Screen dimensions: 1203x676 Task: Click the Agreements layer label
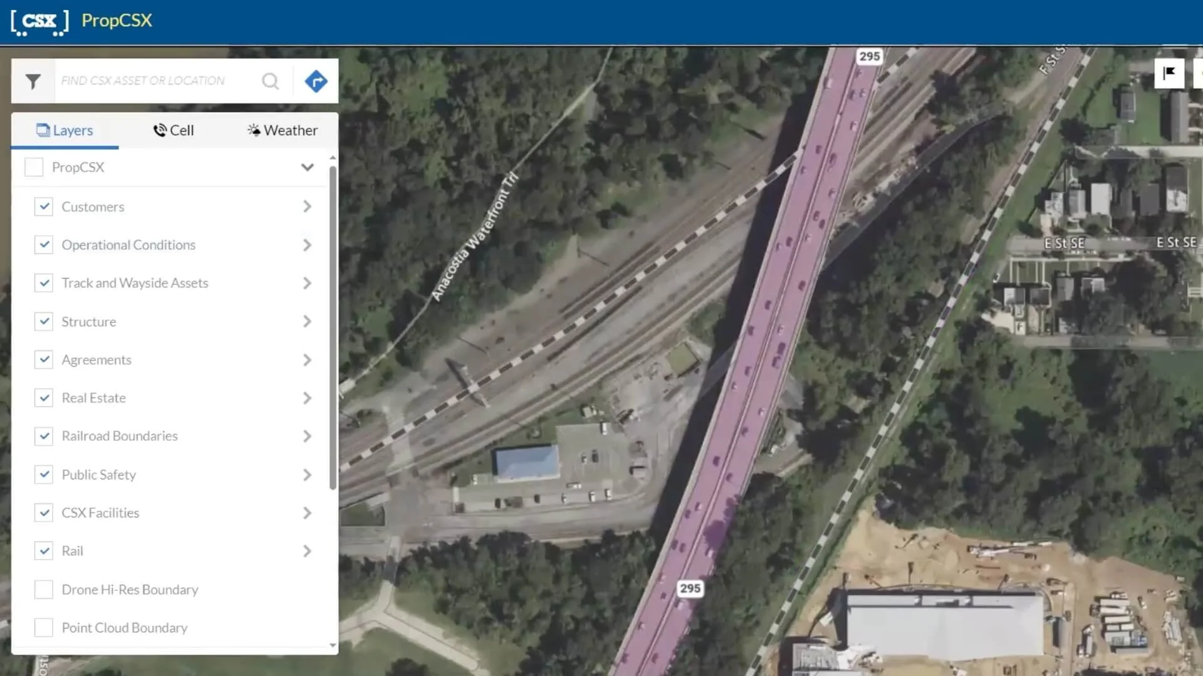click(96, 360)
